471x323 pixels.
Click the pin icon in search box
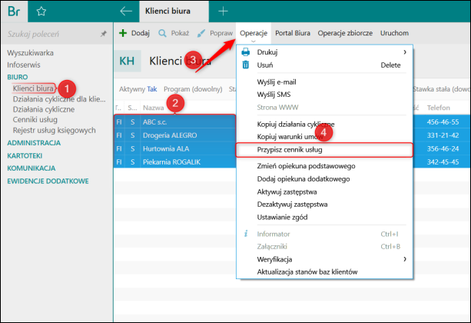point(104,35)
